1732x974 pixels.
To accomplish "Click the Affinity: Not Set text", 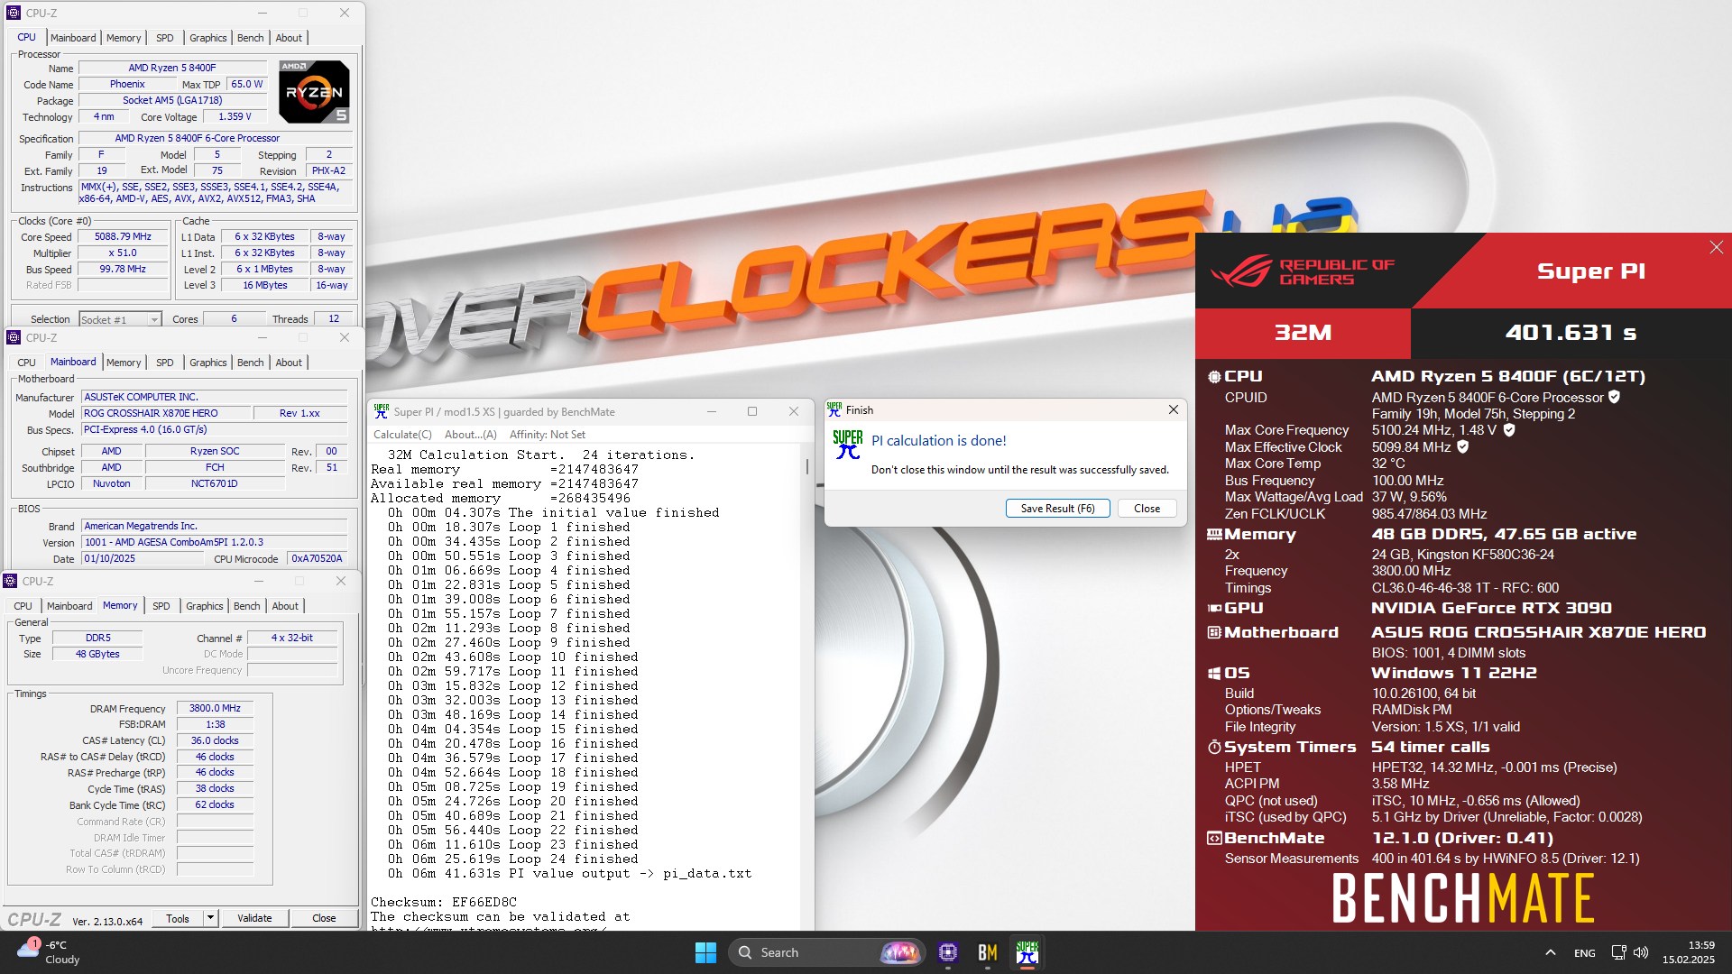I will [547, 434].
